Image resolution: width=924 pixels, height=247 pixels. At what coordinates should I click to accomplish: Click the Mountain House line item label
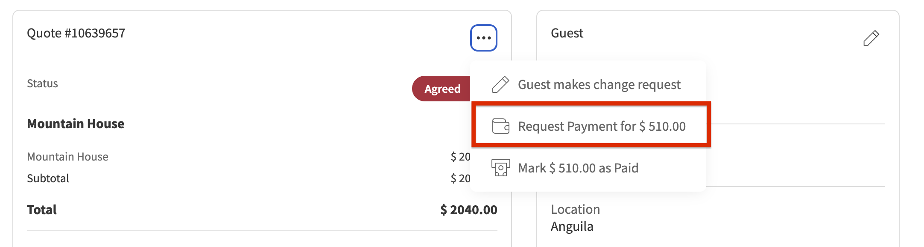(x=67, y=157)
